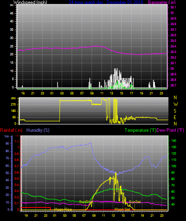Click the SunRise marker label
This screenshot has height=221, width=186.
tap(86, 202)
